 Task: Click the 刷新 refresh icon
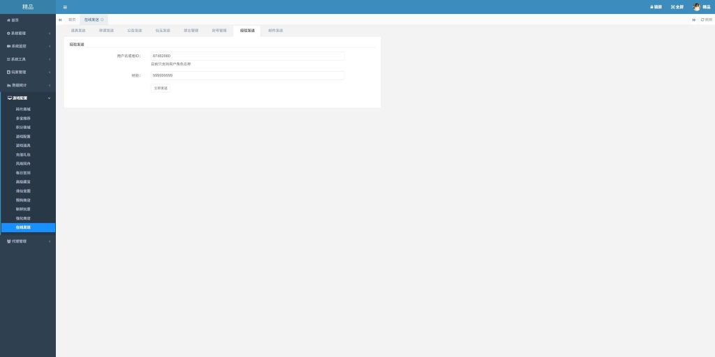[x=707, y=20]
